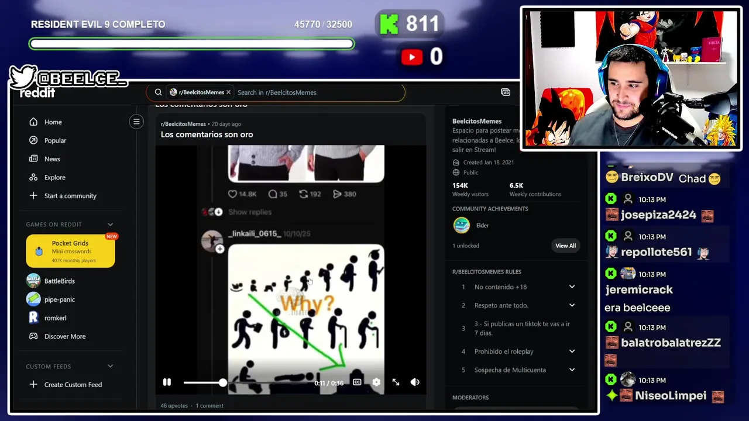Click the plus icon beside Start a community
Viewport: 749px width, 421px height.
click(33, 196)
